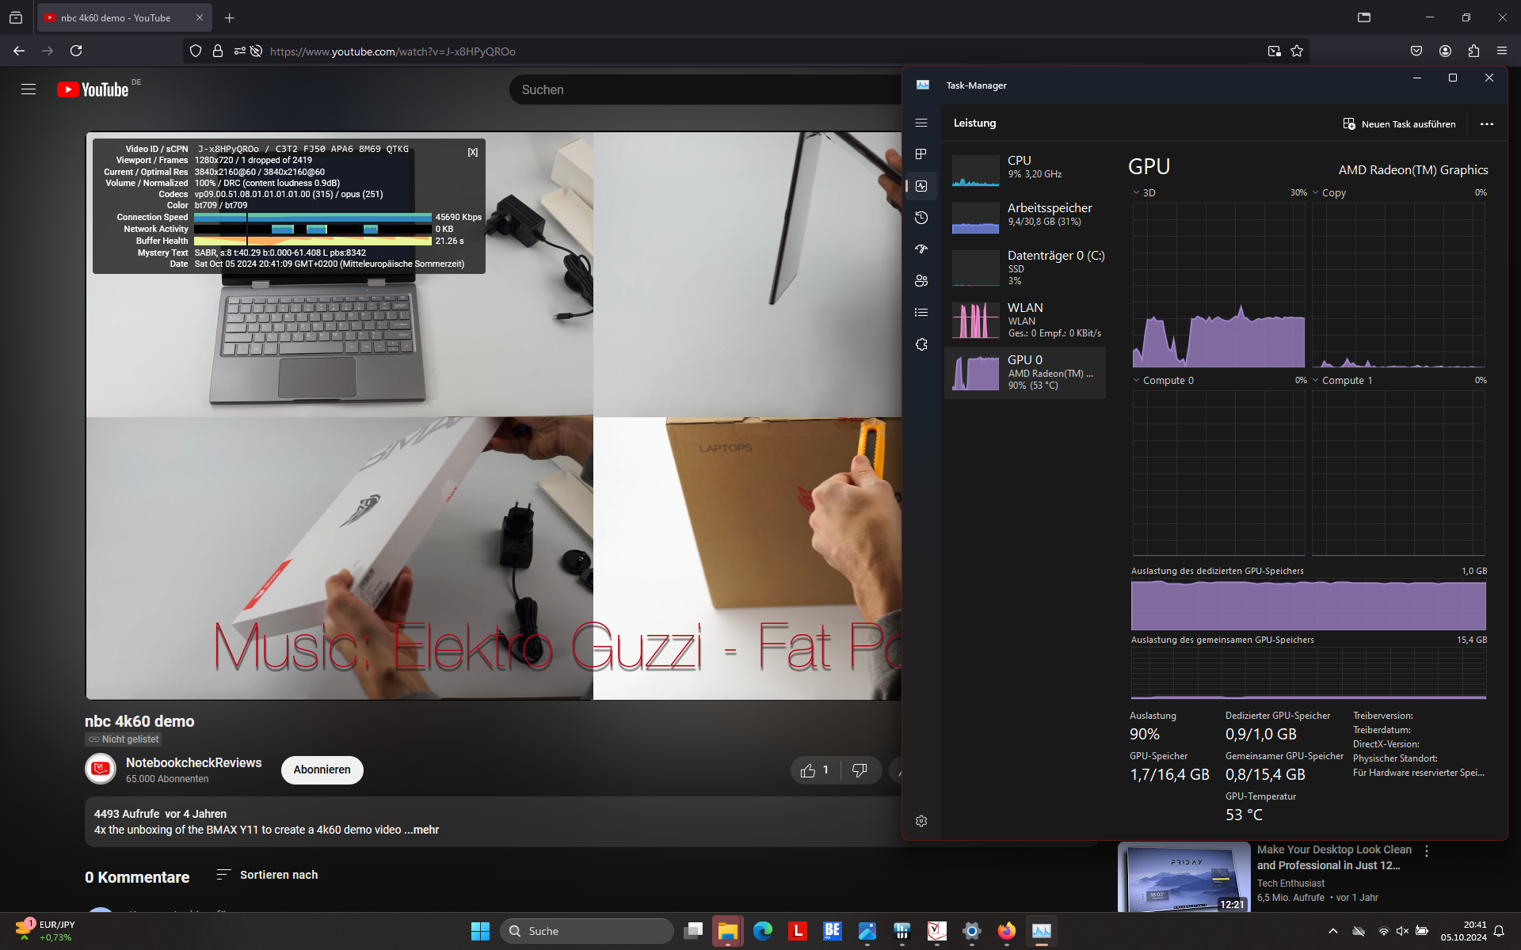Open Details list icon in Task Manager

click(921, 313)
